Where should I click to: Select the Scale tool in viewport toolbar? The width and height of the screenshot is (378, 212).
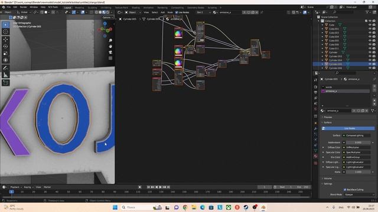(x=5, y=54)
